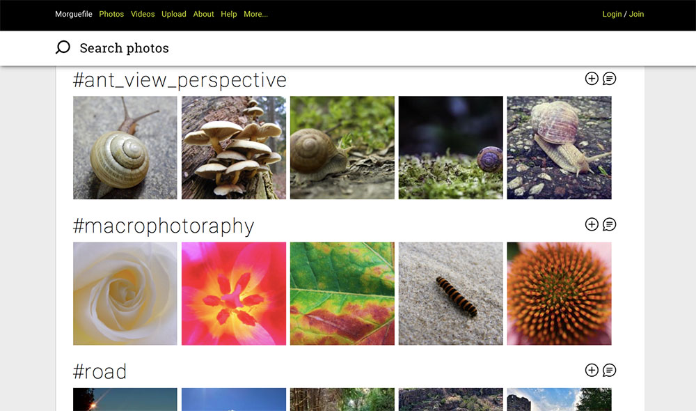Open the #macrophotoraphy tag heading

164,226
